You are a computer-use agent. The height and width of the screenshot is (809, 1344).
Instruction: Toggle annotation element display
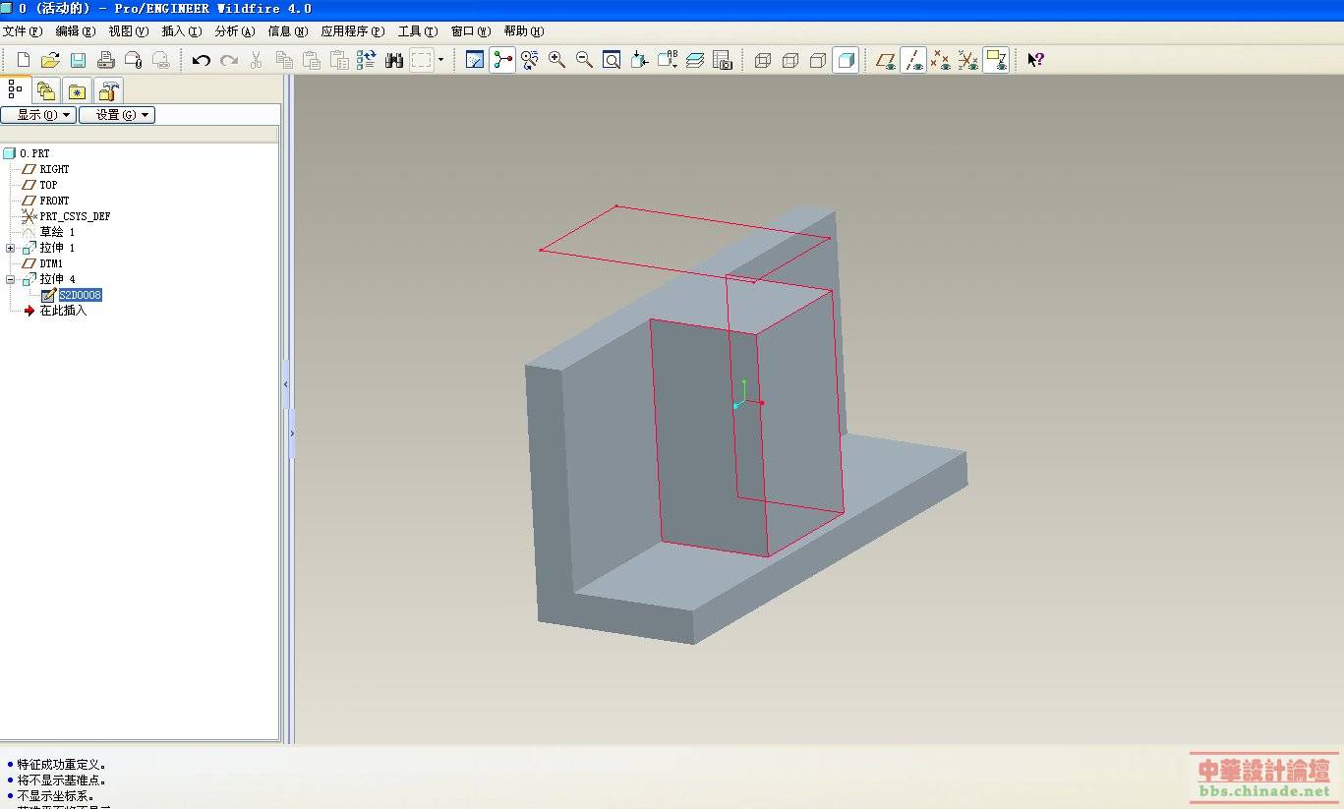[x=996, y=60]
